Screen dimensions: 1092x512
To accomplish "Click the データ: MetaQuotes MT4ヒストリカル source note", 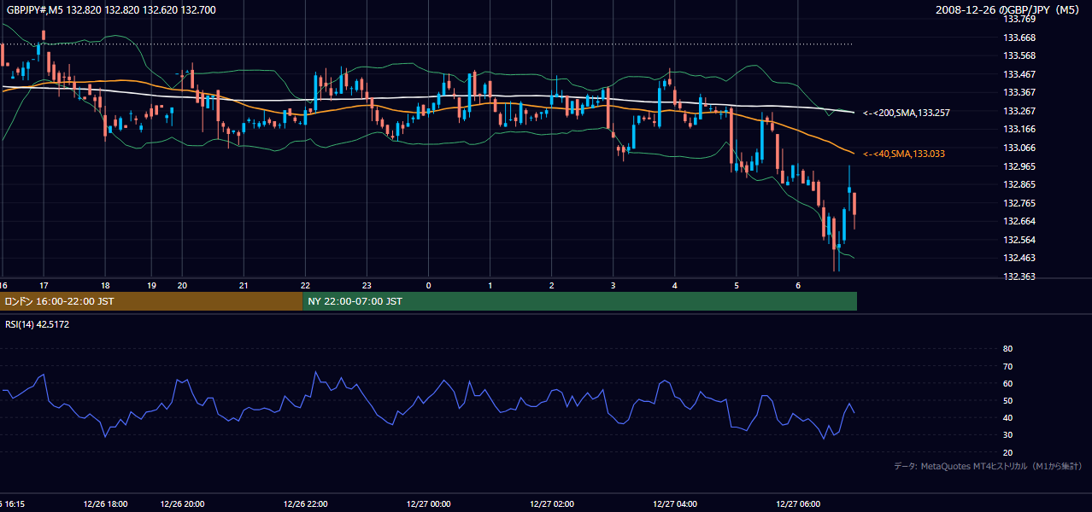I will tap(988, 467).
